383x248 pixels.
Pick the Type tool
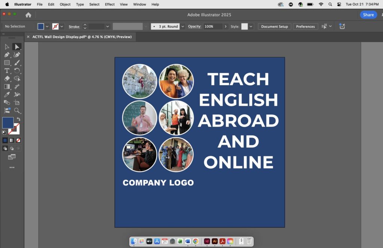(7, 71)
